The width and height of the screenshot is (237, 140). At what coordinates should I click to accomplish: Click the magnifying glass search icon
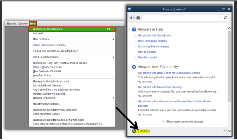pyautogui.click(x=225, y=18)
